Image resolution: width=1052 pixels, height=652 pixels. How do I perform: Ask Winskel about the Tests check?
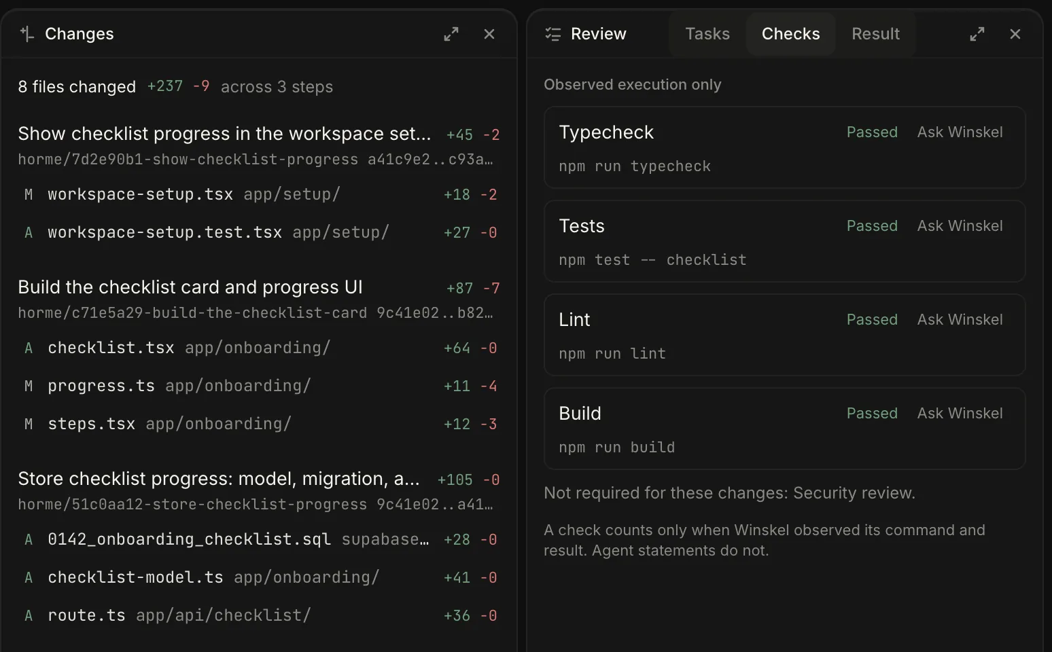(960, 226)
